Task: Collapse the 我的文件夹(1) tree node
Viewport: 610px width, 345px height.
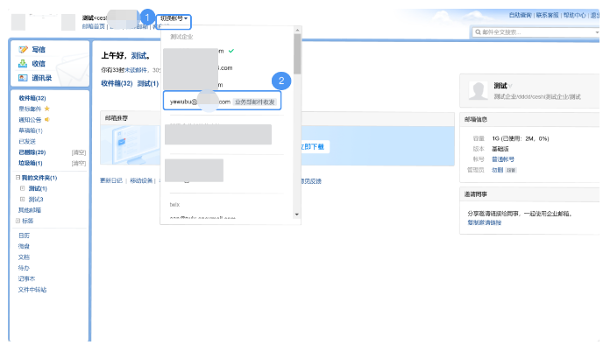Action: click(x=18, y=178)
